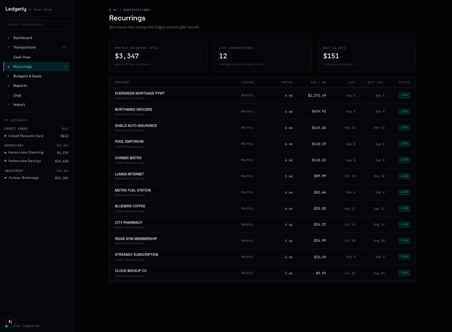Click the Ledgerly logo title
The image size is (452, 332).
16,9
